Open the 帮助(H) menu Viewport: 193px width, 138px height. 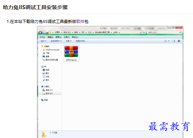pos(75,37)
